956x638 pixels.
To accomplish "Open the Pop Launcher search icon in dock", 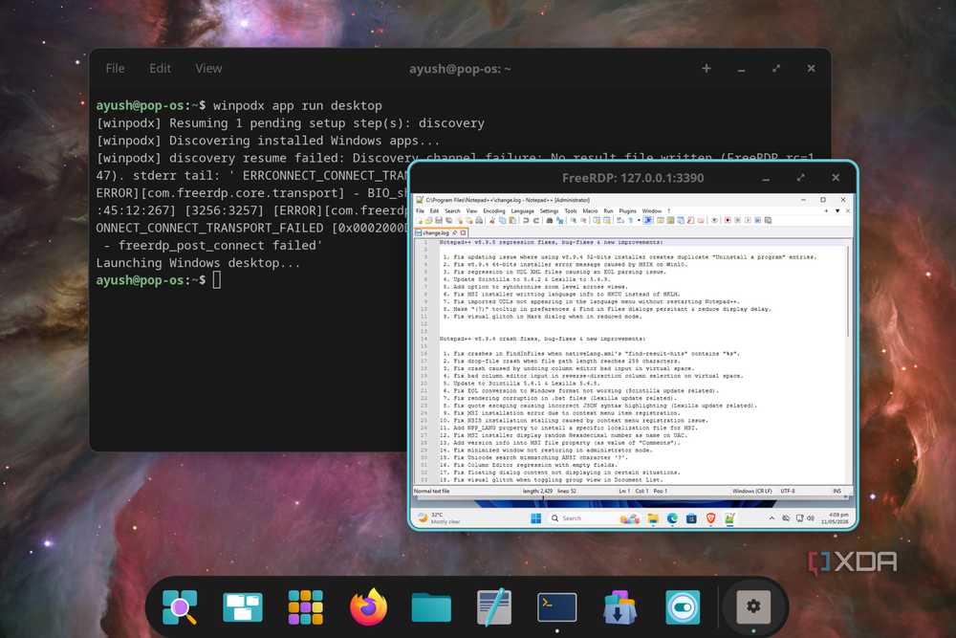I will point(180,606).
